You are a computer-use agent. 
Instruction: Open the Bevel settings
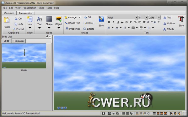point(89,23)
